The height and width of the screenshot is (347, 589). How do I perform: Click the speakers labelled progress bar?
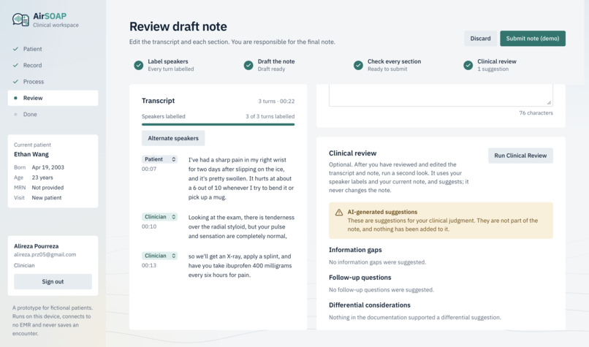218,124
